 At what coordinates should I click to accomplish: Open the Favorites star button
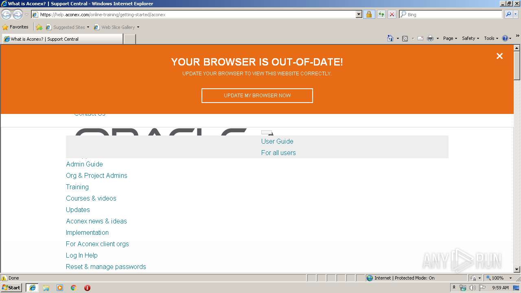(x=15, y=27)
